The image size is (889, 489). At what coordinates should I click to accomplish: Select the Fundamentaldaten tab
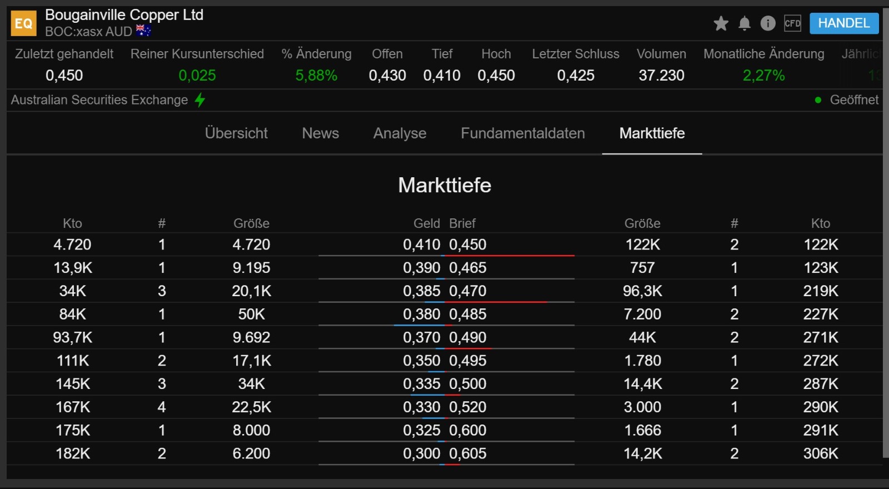point(523,133)
